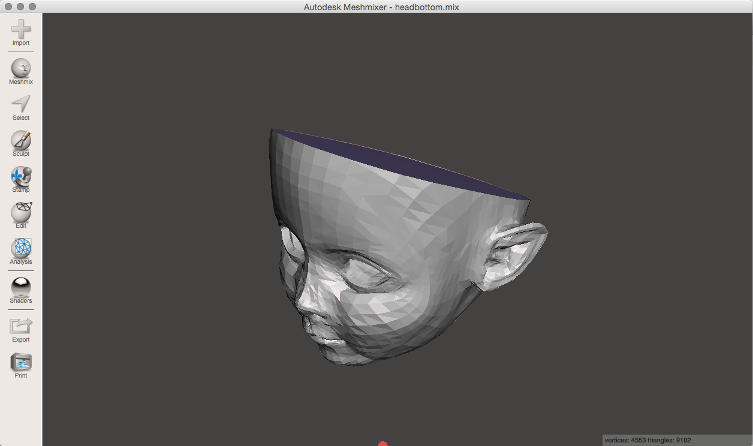Minimize the window with the yellow button
This screenshot has width=753, height=446.
[x=20, y=7]
